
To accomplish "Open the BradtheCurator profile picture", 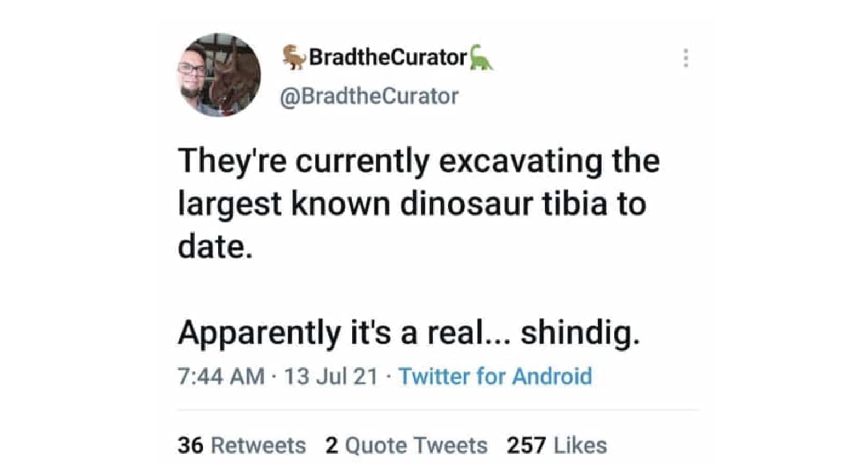I will 219,75.
